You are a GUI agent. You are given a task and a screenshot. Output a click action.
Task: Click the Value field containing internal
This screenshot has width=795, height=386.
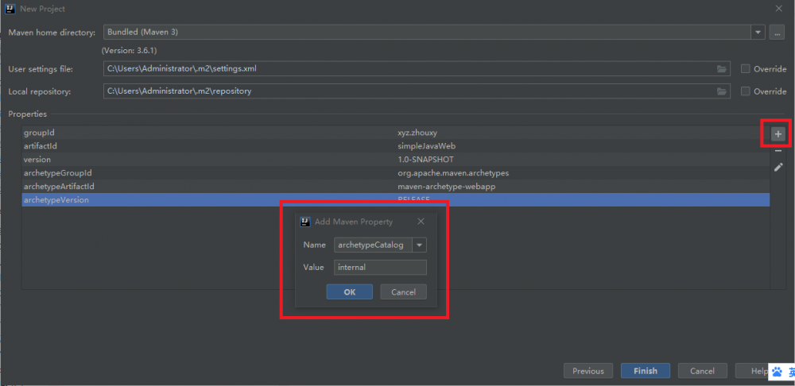380,267
